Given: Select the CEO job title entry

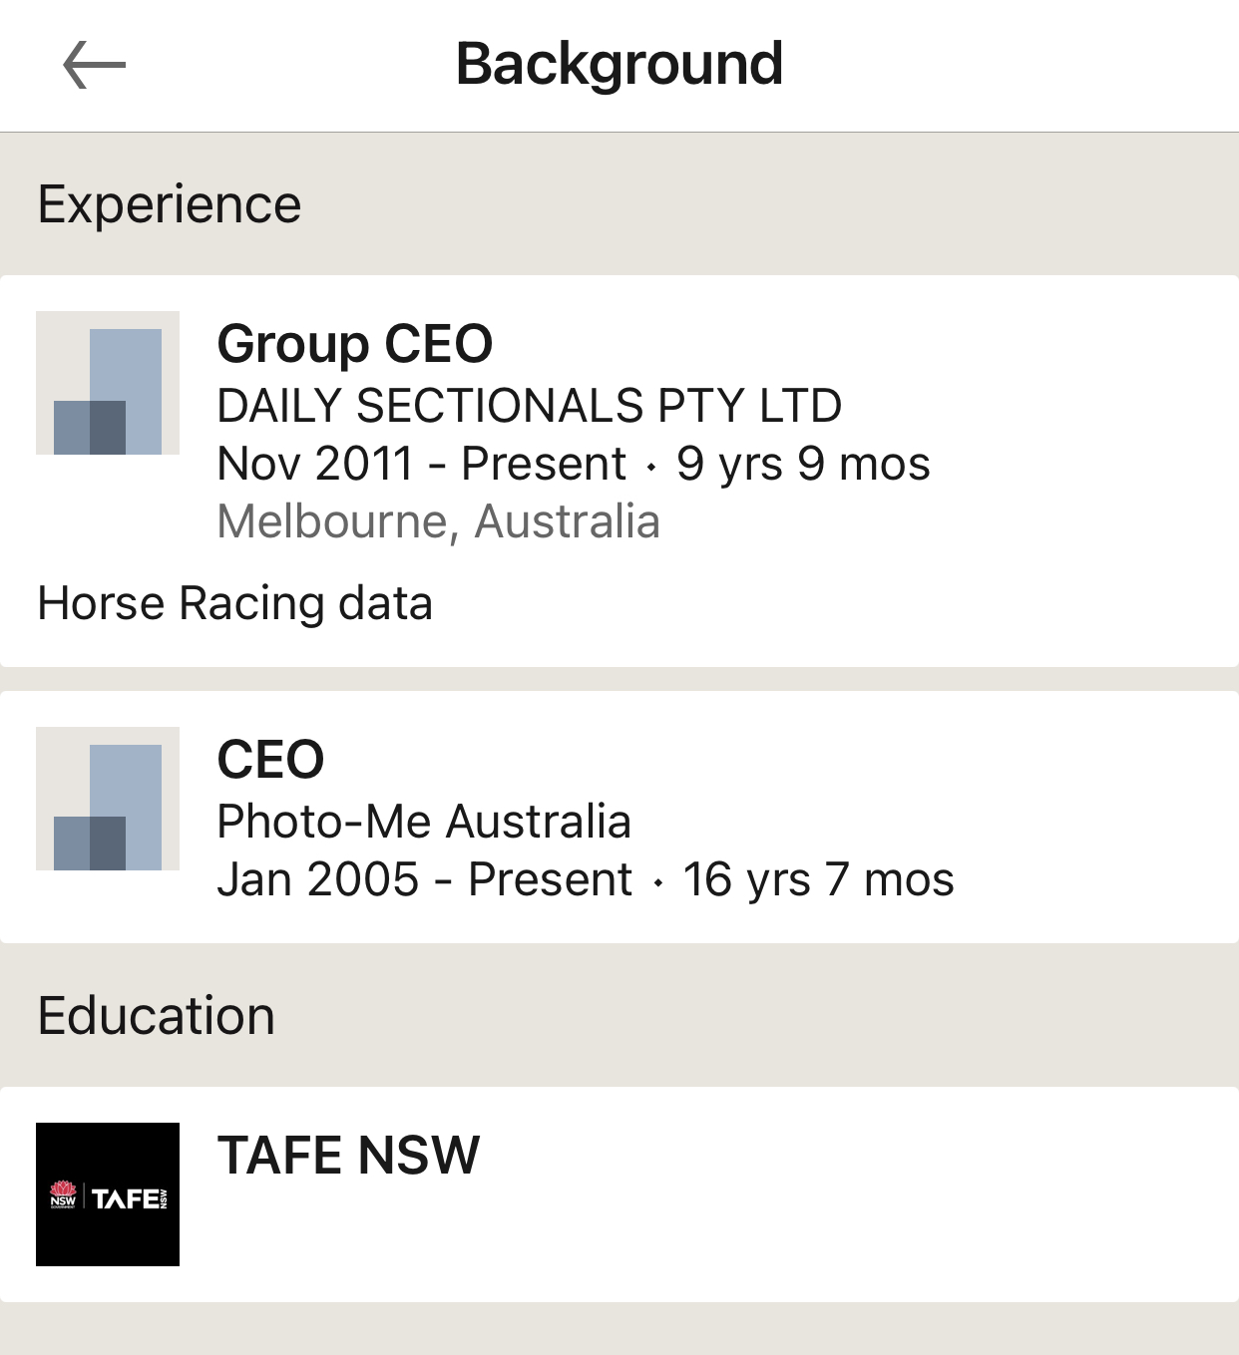Looking at the screenshot, I should (x=271, y=760).
